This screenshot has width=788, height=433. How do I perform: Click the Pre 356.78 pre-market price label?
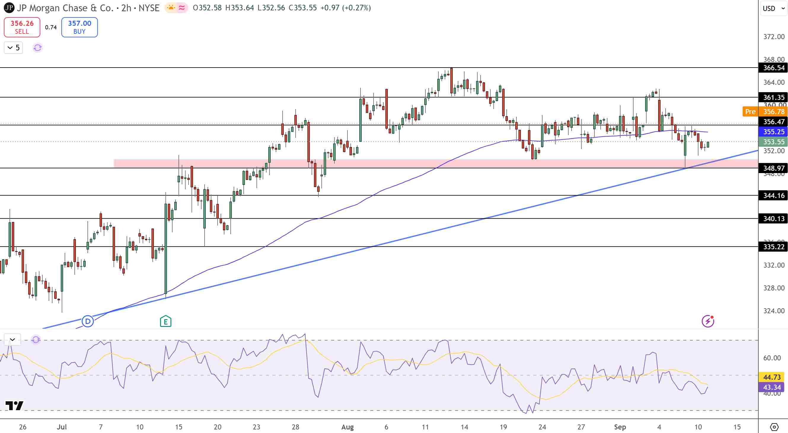[x=765, y=112]
